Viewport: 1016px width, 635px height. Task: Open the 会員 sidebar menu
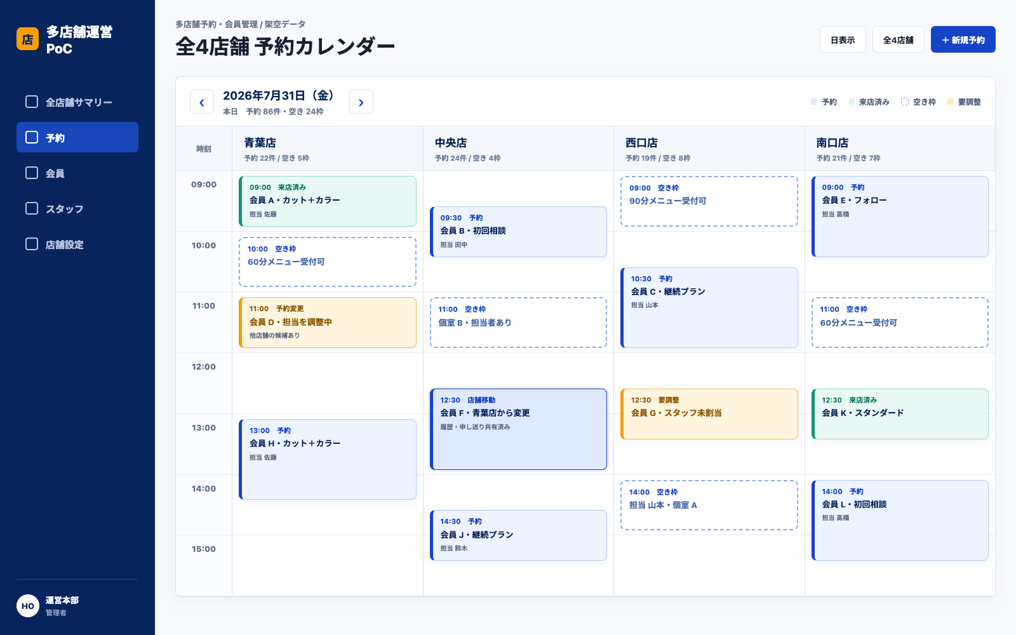77,173
